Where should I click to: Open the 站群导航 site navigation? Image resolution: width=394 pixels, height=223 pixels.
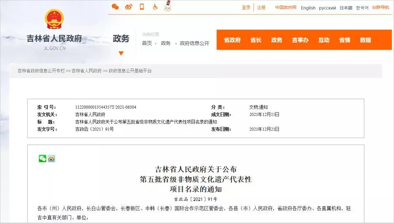381,8
